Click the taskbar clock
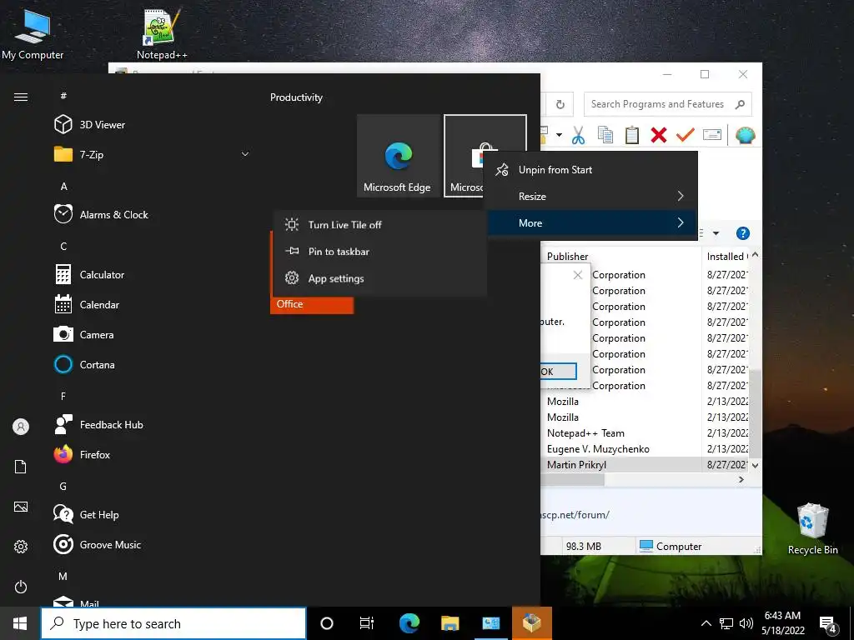 [782, 623]
